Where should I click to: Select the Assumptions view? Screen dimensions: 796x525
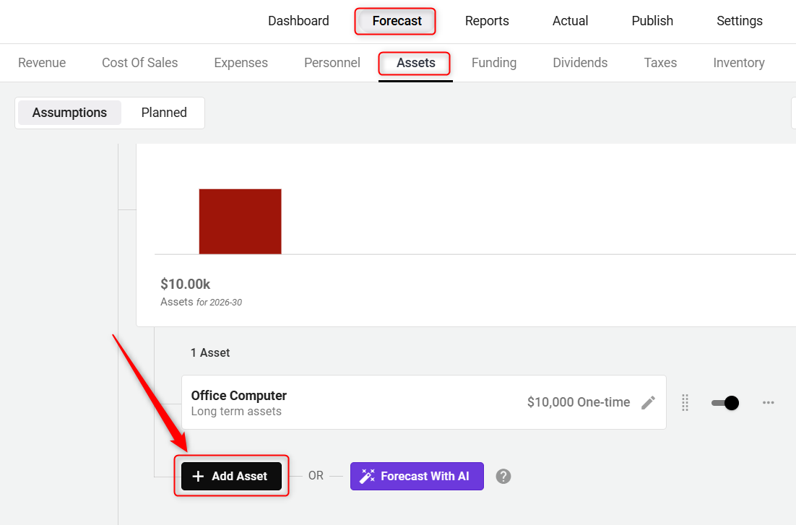coord(69,113)
